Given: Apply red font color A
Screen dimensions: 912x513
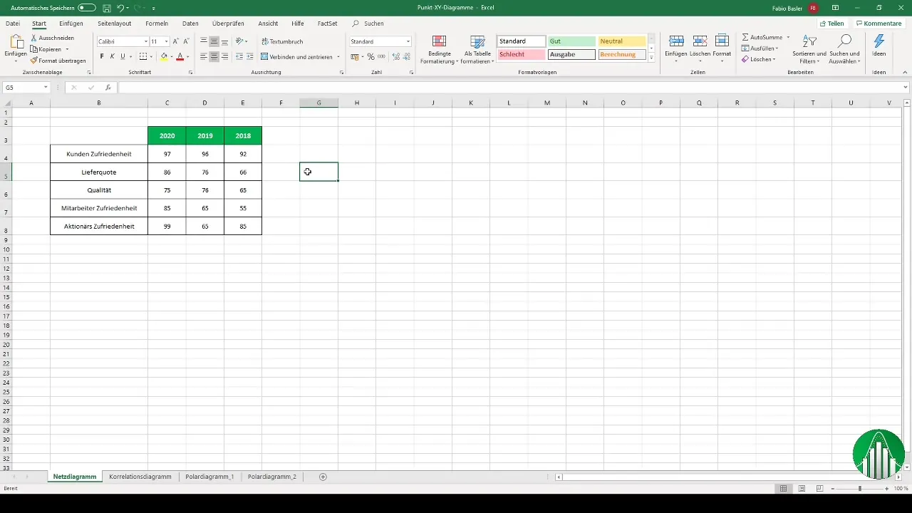Looking at the screenshot, I should (x=180, y=56).
